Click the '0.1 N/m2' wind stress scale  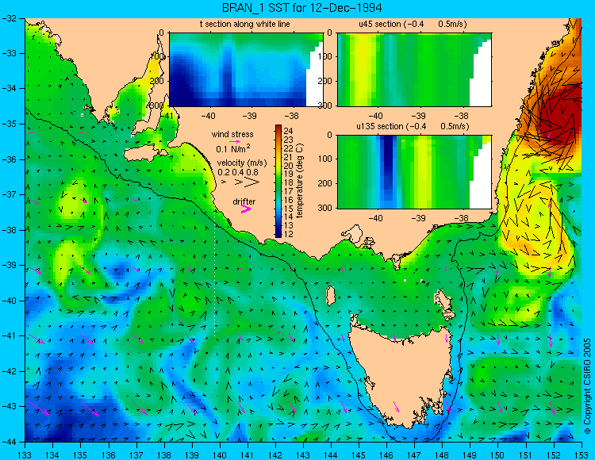coord(232,148)
